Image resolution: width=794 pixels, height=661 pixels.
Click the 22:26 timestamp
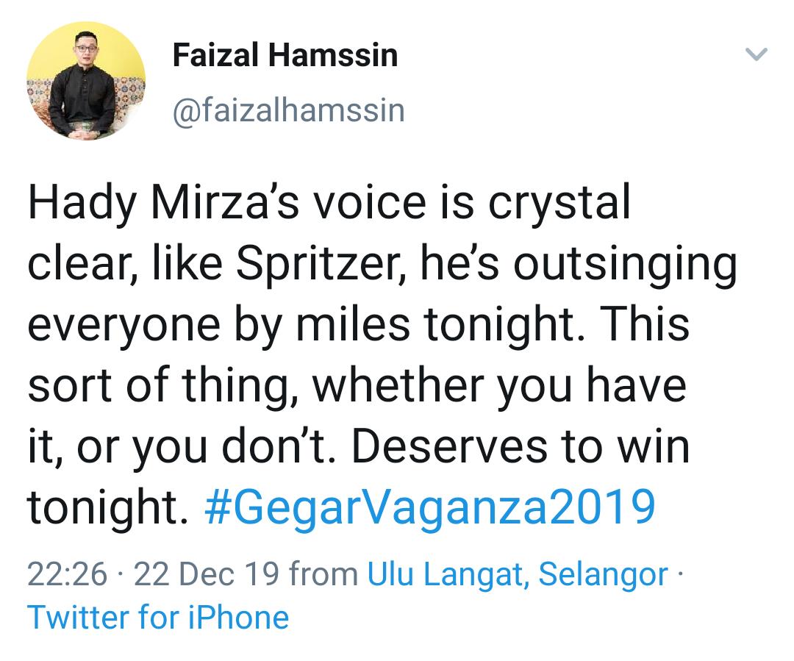click(x=68, y=574)
